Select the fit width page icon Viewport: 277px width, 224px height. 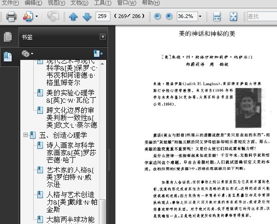217,17
